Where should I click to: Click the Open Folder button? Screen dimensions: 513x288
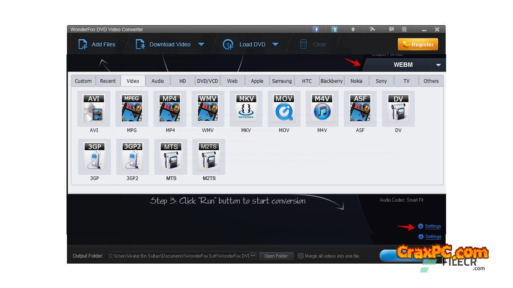[x=276, y=256]
